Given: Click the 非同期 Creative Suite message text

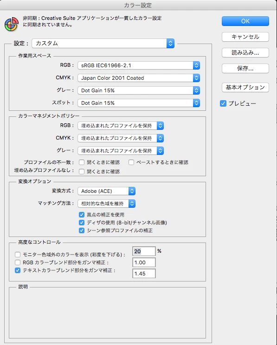Looking at the screenshot, I should click(92, 21).
